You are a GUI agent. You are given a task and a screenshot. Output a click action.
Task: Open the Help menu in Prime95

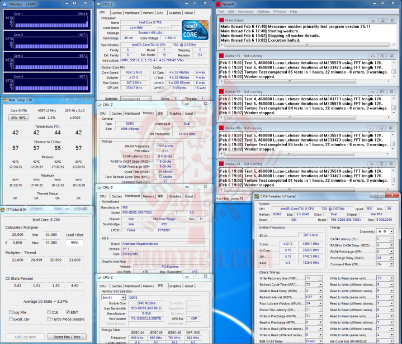click(x=294, y=12)
